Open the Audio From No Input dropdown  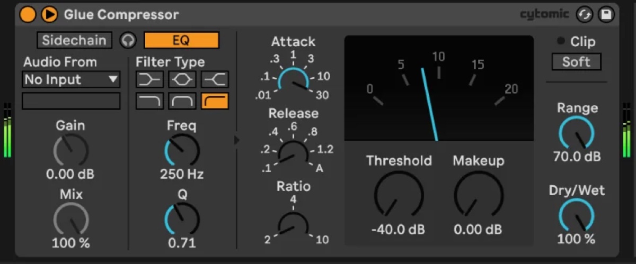[x=71, y=80]
